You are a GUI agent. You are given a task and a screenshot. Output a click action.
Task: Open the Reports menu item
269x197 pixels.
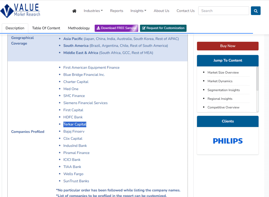click(x=117, y=11)
